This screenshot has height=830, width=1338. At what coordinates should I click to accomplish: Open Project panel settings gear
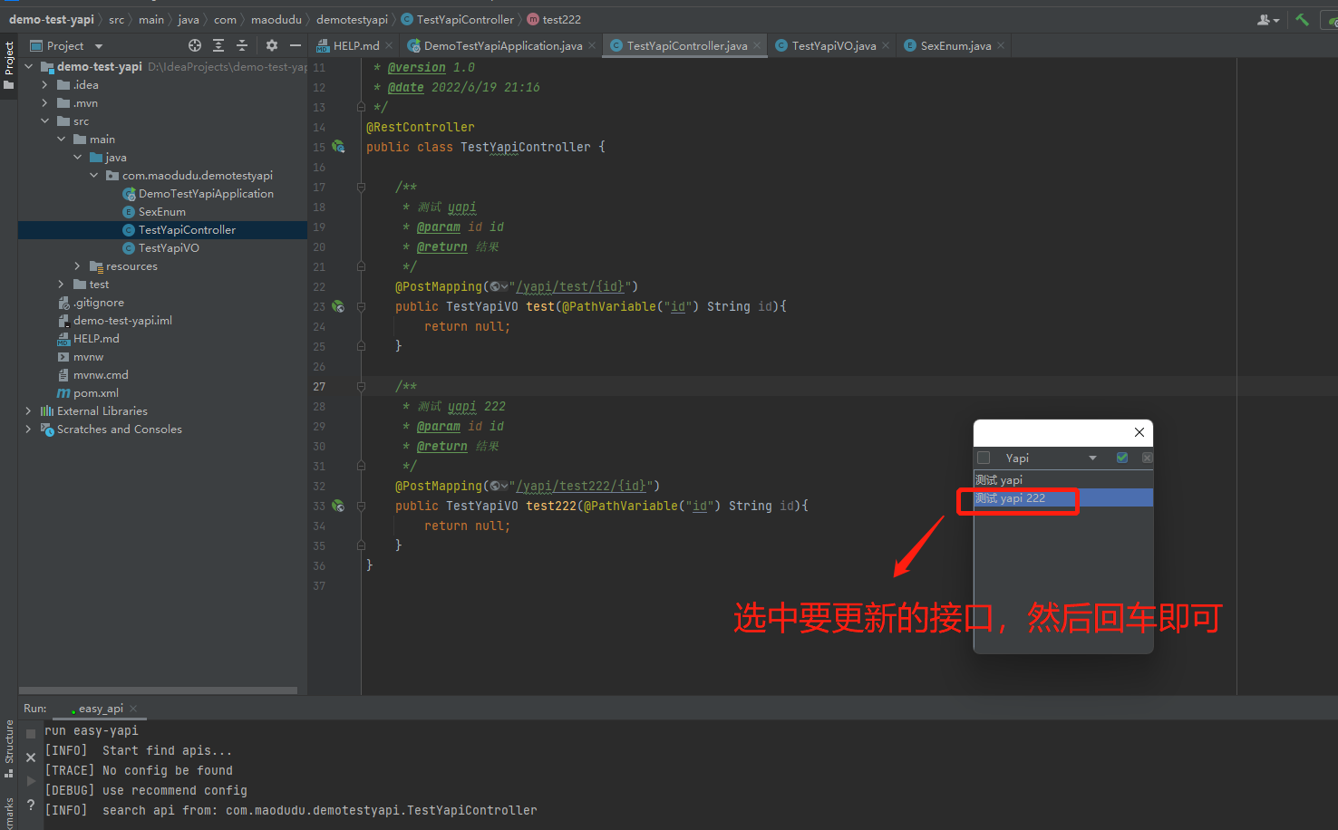click(271, 45)
